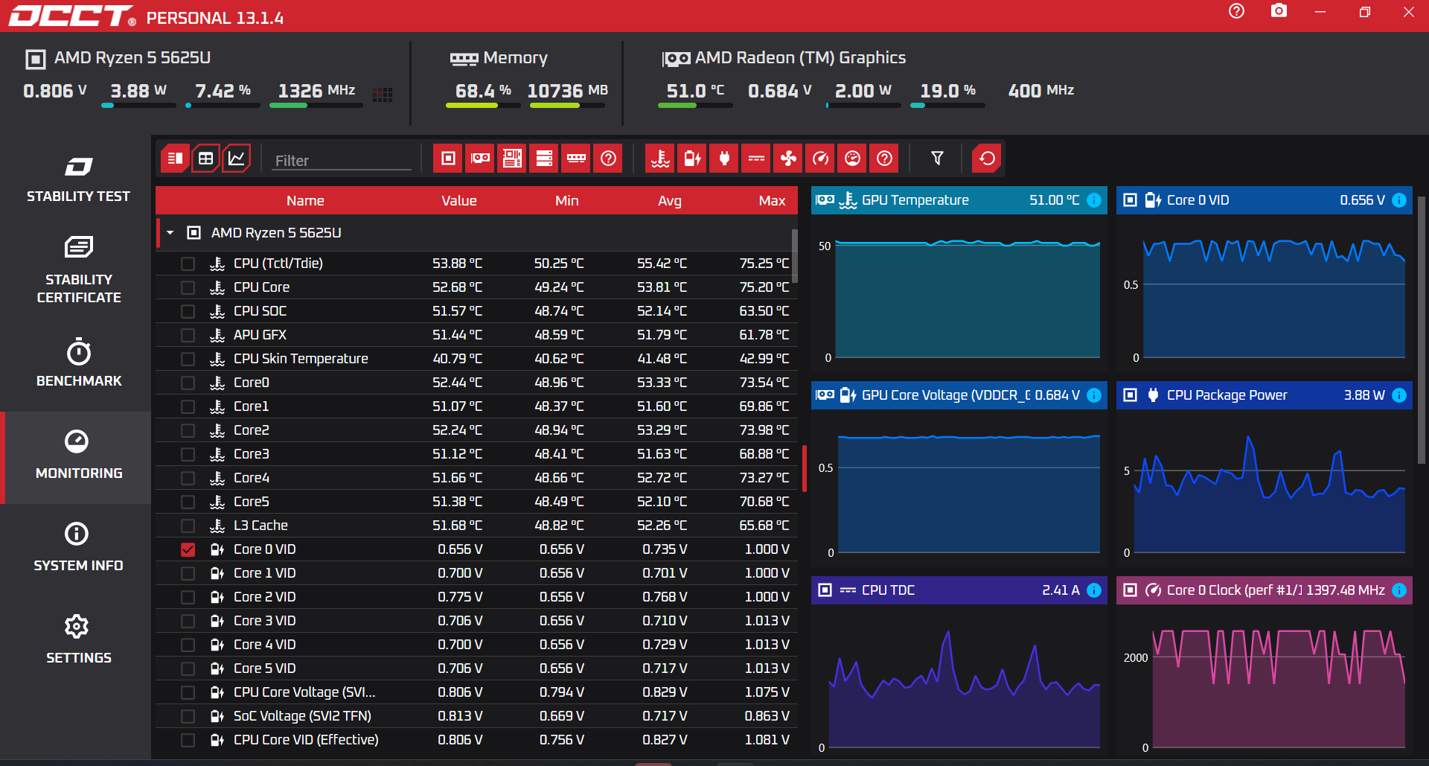Click the reset min/max values icon
Viewport: 1429px width, 766px height.
987,159
